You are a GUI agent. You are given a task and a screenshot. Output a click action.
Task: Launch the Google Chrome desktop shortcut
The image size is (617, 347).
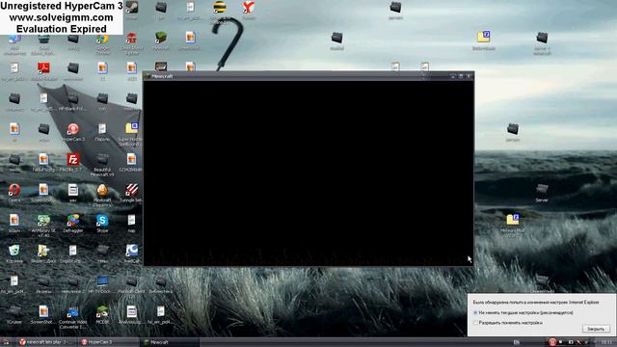point(102,39)
